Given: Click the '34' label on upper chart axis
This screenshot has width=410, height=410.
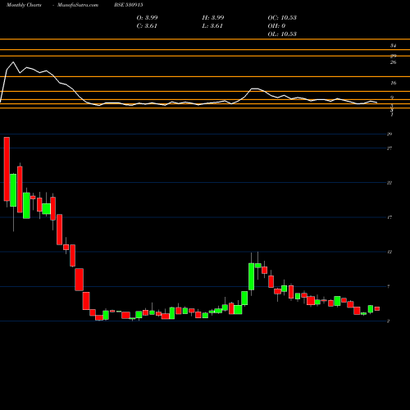Looking at the screenshot, I should [x=393, y=46].
